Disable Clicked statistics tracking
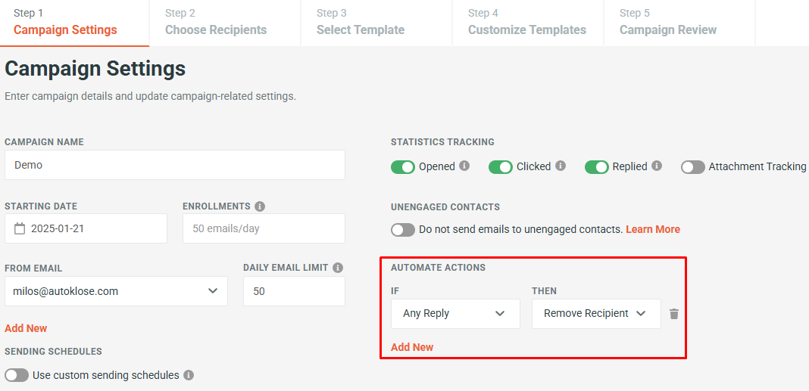This screenshot has width=809, height=391. pos(501,167)
